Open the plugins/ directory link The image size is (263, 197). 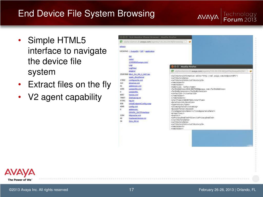[132, 71]
